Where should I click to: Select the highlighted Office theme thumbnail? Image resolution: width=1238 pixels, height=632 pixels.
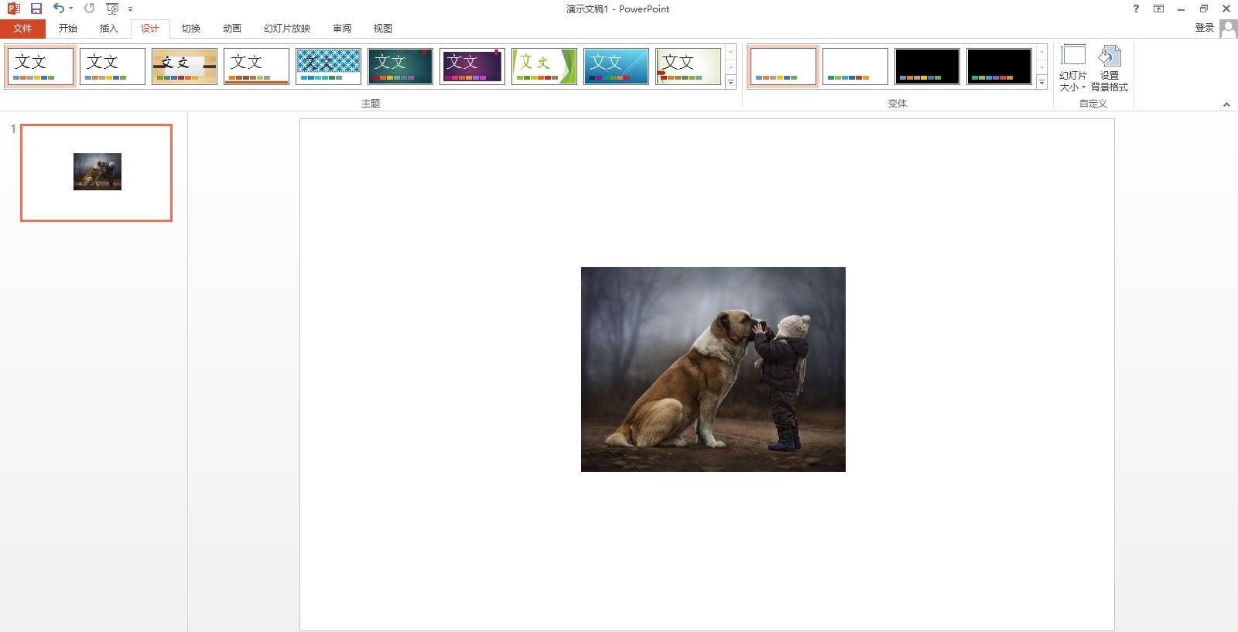pyautogui.click(x=41, y=67)
